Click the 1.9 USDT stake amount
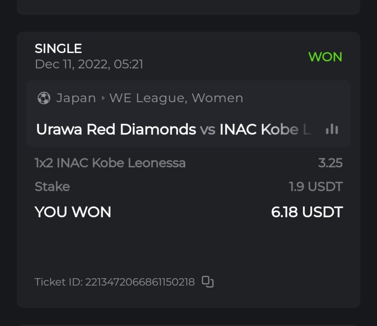 [x=316, y=187]
